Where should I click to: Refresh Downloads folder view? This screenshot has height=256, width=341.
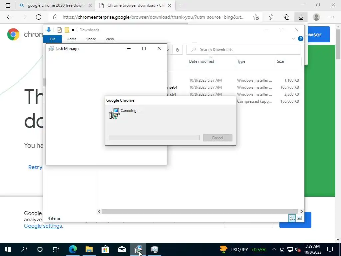[x=177, y=50]
